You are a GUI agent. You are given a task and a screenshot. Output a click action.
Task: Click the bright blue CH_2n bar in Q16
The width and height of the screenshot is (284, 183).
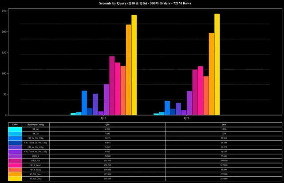167,108
